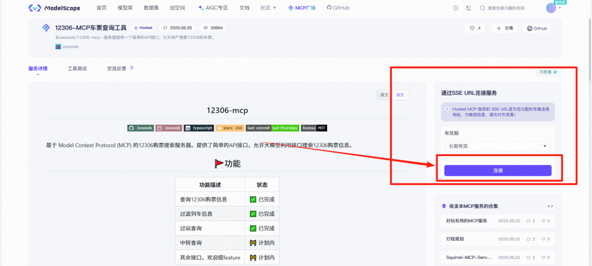Switch to 原文 original text view

[x=384, y=95]
